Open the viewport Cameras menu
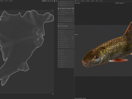This screenshot has height=99, width=132. pyautogui.click(x=83, y=1)
